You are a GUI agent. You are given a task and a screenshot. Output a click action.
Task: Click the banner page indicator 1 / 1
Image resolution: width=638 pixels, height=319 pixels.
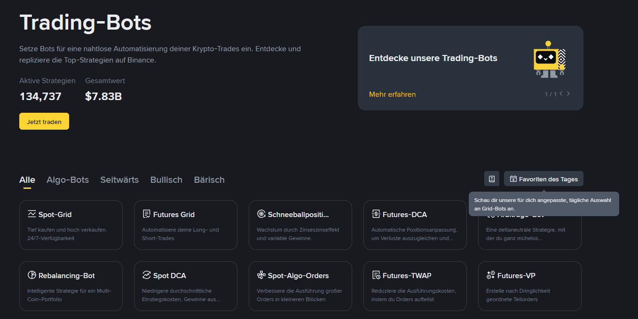551,94
